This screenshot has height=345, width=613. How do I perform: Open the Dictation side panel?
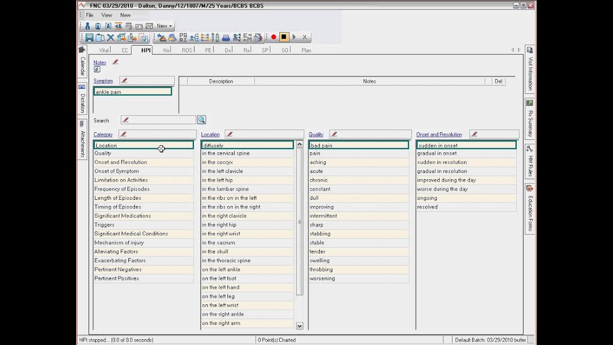coord(82,99)
